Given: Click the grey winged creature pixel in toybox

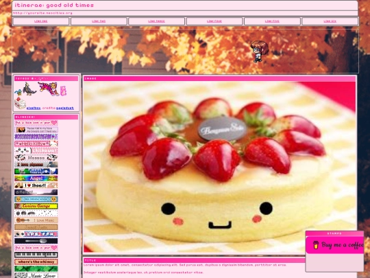Looking at the screenshot, I should click(x=29, y=89).
